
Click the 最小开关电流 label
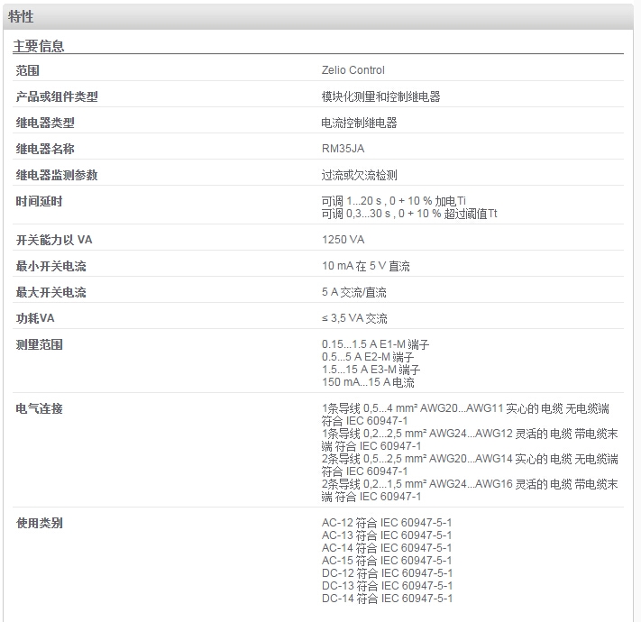tap(51, 266)
